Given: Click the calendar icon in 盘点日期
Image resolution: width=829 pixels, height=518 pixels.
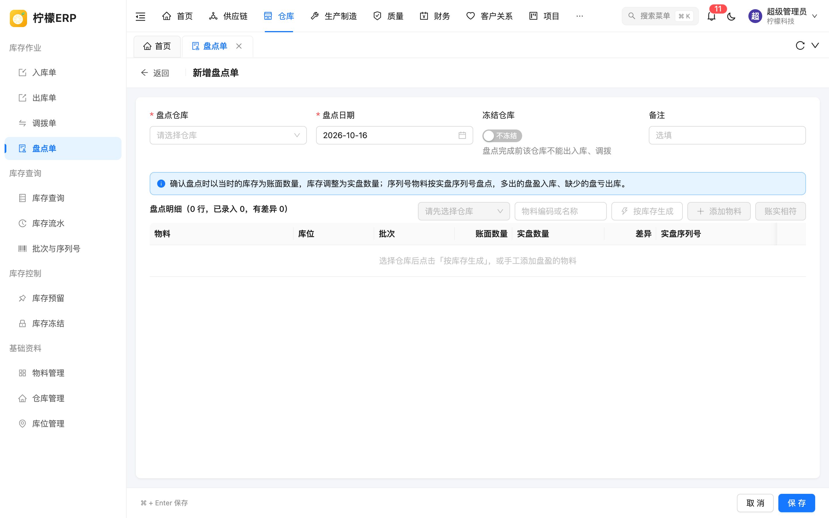Looking at the screenshot, I should click(462, 135).
